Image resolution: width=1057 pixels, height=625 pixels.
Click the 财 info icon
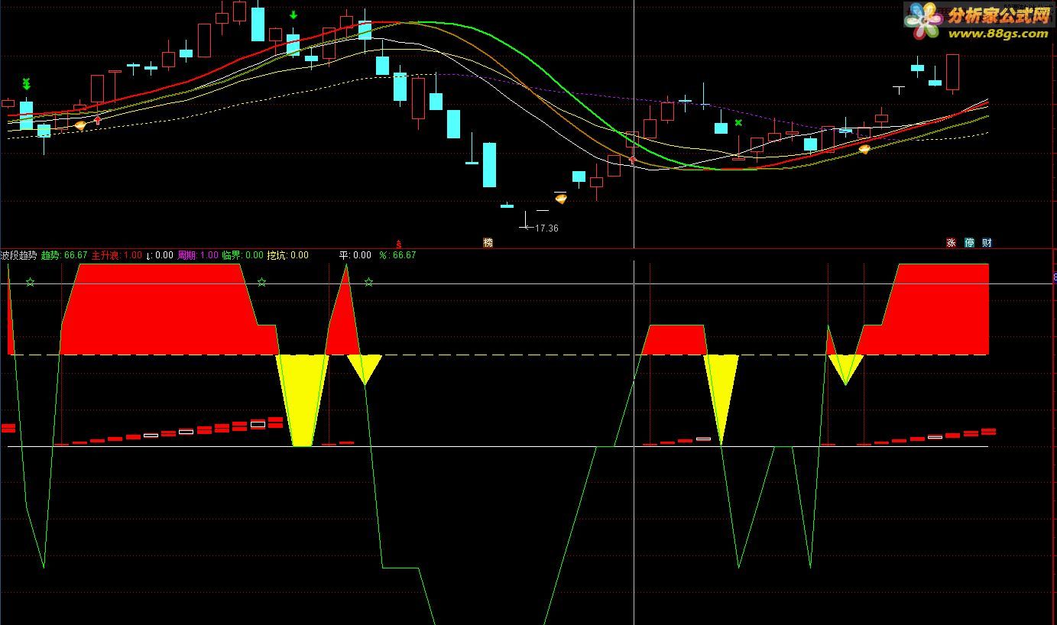point(987,243)
